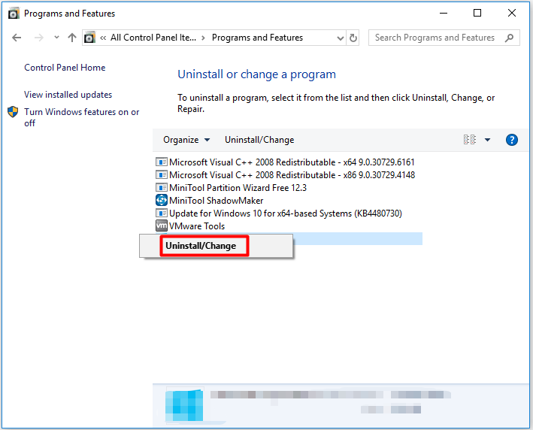The width and height of the screenshot is (533, 430).
Task: Select Update for Windows 10 KB4480730 entry
Action: click(x=279, y=213)
